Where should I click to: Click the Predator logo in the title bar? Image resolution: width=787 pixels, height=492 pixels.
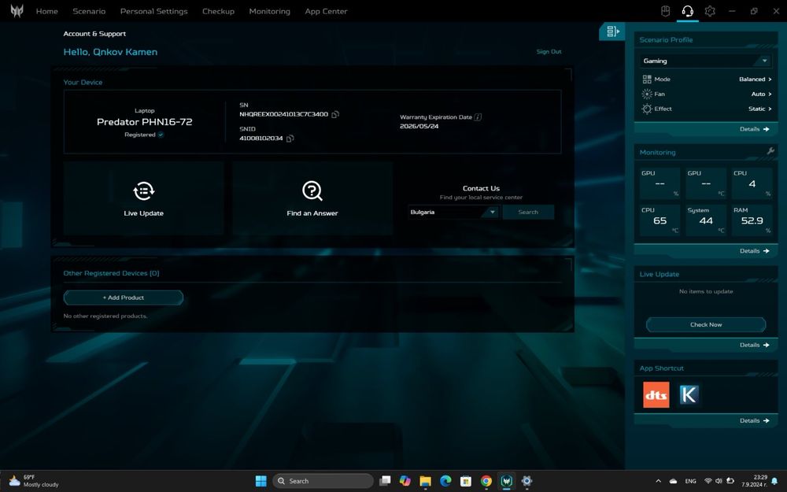click(17, 10)
